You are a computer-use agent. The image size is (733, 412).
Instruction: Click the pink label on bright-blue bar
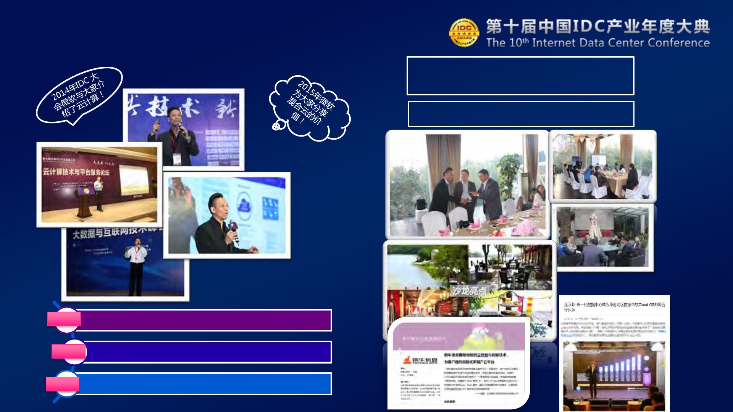(x=63, y=384)
